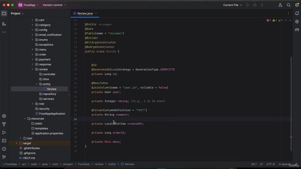This screenshot has width=301, height=169.
Task: Open the AI Assistant spiral icon
Action: point(297,22)
